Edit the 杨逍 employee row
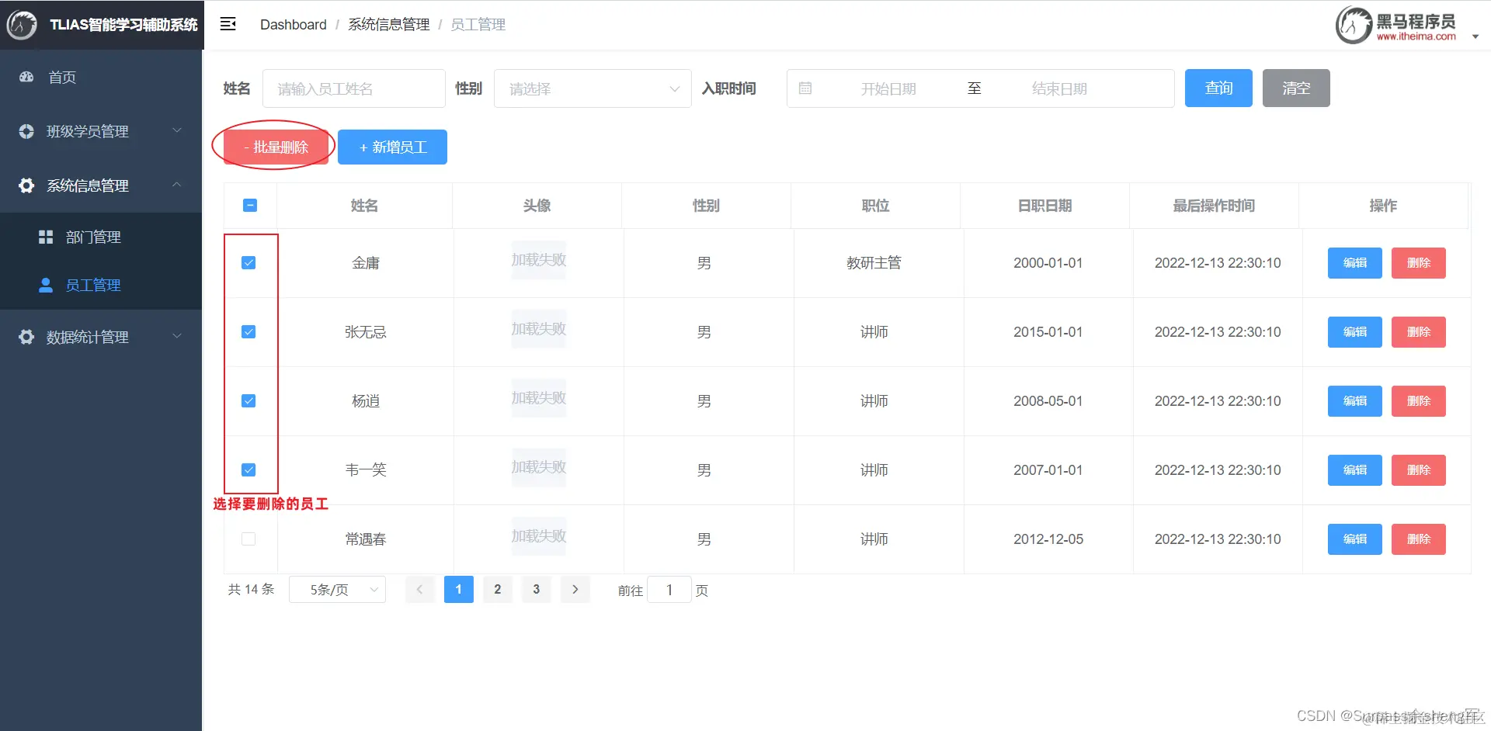 [x=1355, y=401]
